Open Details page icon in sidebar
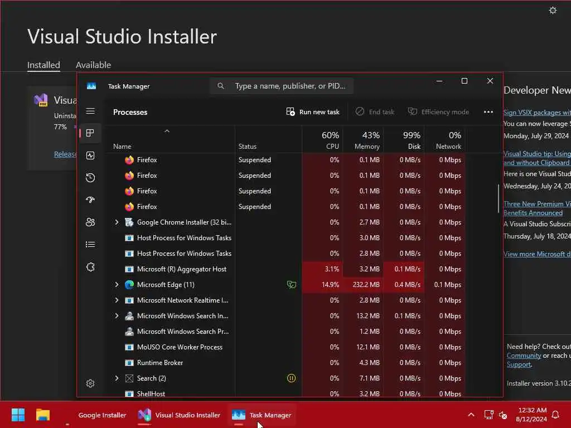The height and width of the screenshot is (428, 571). (90, 245)
